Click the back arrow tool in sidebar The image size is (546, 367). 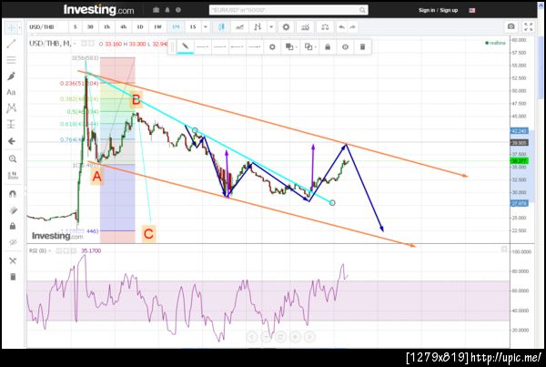(x=12, y=141)
